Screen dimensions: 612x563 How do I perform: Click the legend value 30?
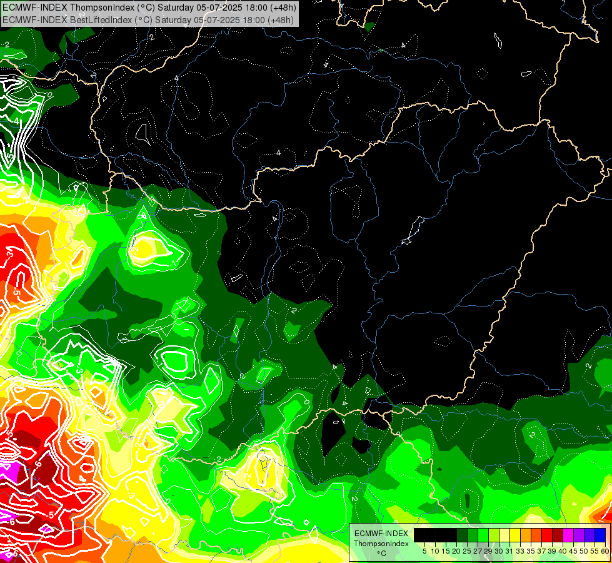pos(499,551)
